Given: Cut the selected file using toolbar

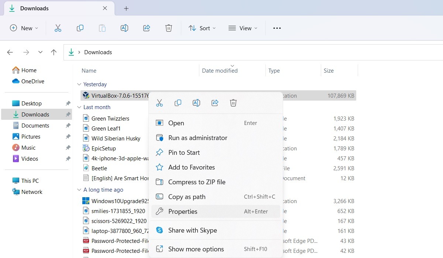Looking at the screenshot, I should point(58,28).
